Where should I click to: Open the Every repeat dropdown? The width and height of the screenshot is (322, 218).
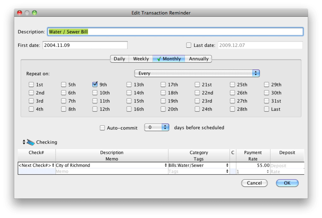point(197,73)
